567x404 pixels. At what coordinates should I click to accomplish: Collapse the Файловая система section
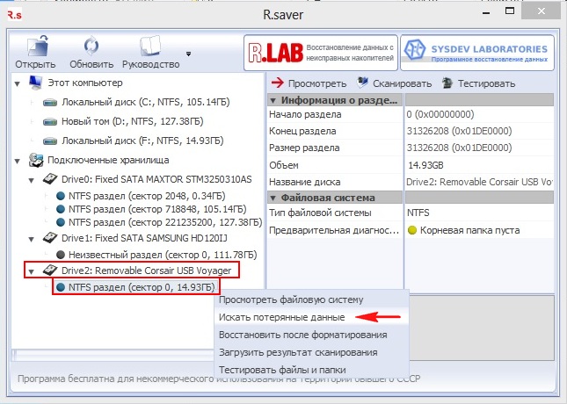[x=273, y=198]
